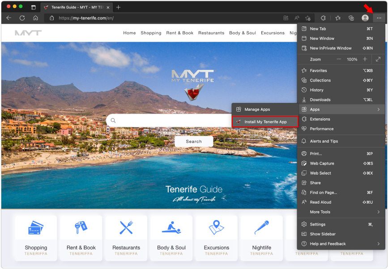The height and width of the screenshot is (269, 388).
Task: Open the Read Aloud icon in toolbar
Action: click(297, 18)
